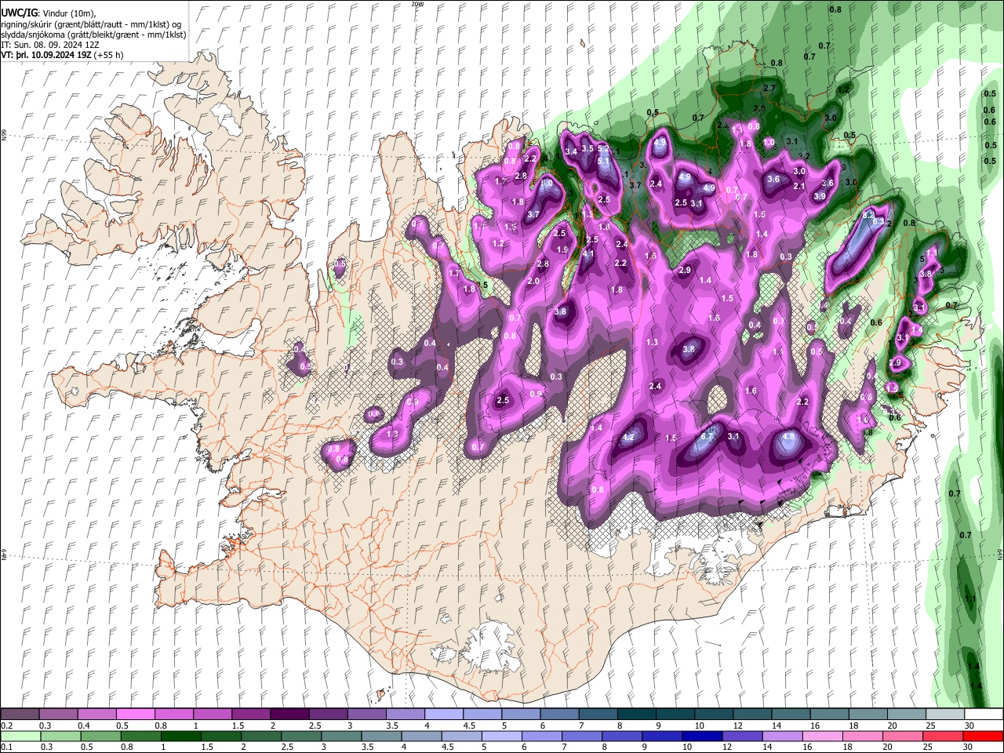Select the red 25 rain-scale swatch
This screenshot has width=1004, height=753.
(x=943, y=737)
